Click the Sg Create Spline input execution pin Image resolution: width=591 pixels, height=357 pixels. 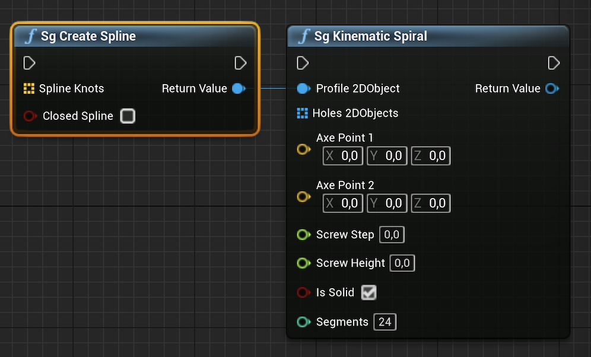tap(29, 63)
